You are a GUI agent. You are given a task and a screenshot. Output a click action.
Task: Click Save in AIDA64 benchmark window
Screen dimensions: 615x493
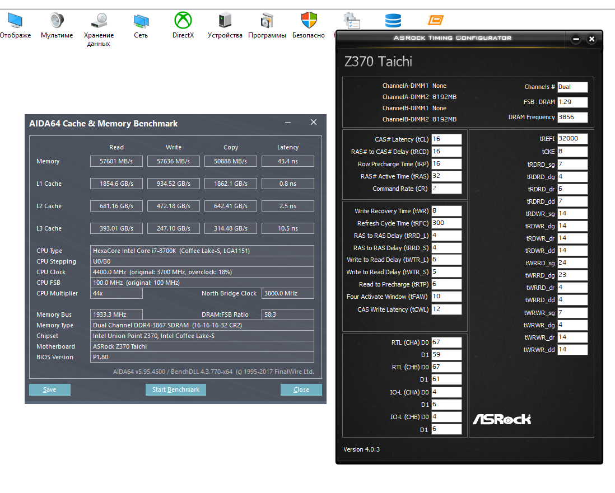[50, 389]
